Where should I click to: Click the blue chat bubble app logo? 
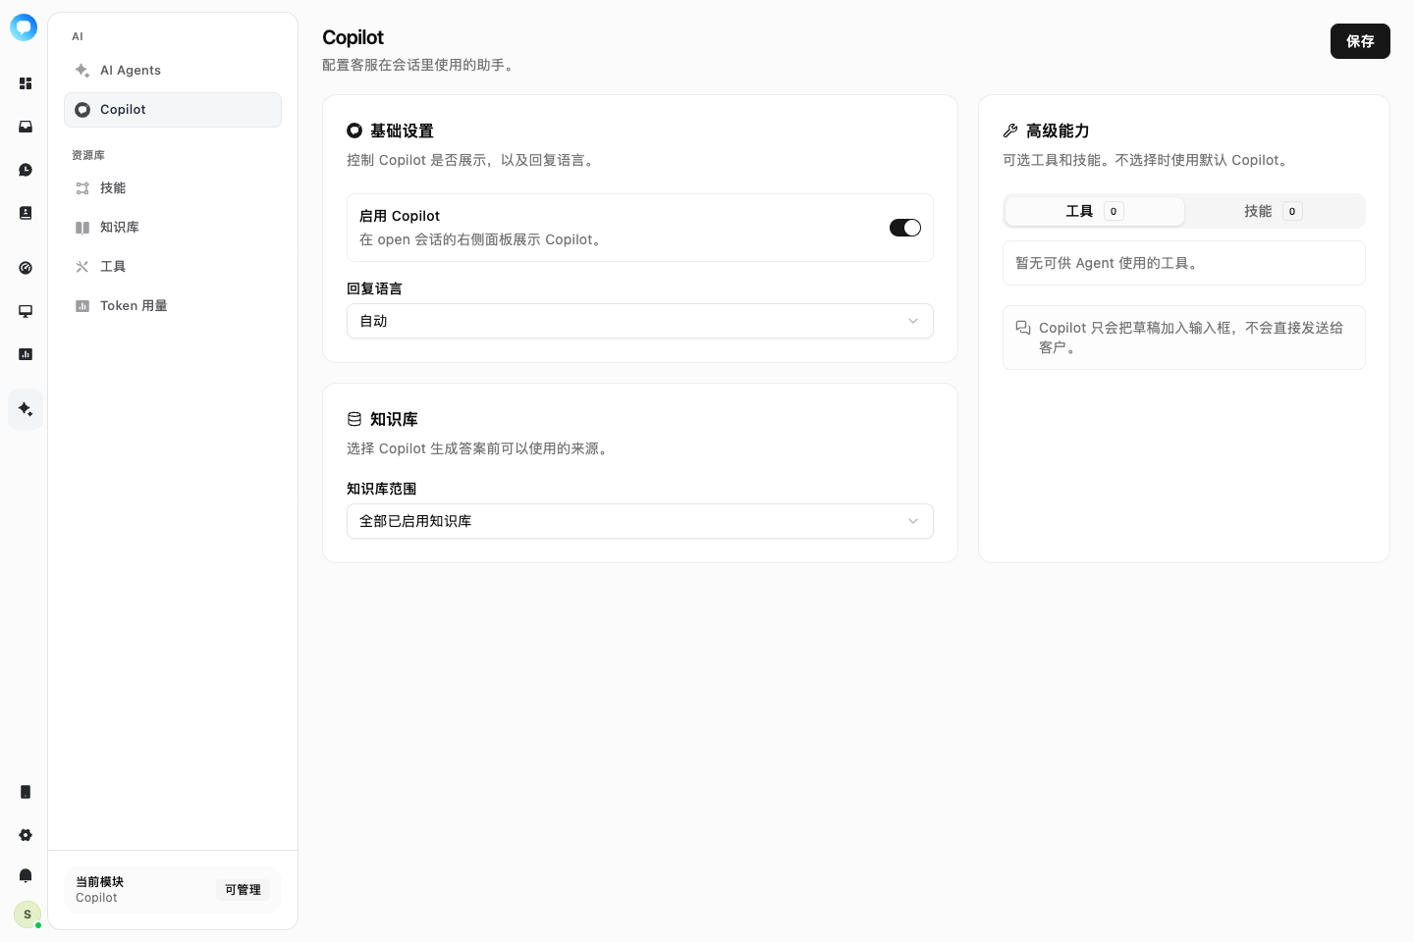click(24, 27)
